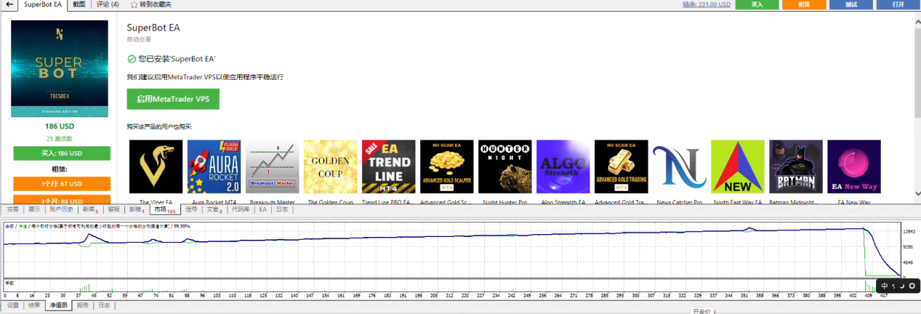Viewport: 921px width, 314px height.
Task: Open Advanced Gold Scalper product icon
Action: 447,166
